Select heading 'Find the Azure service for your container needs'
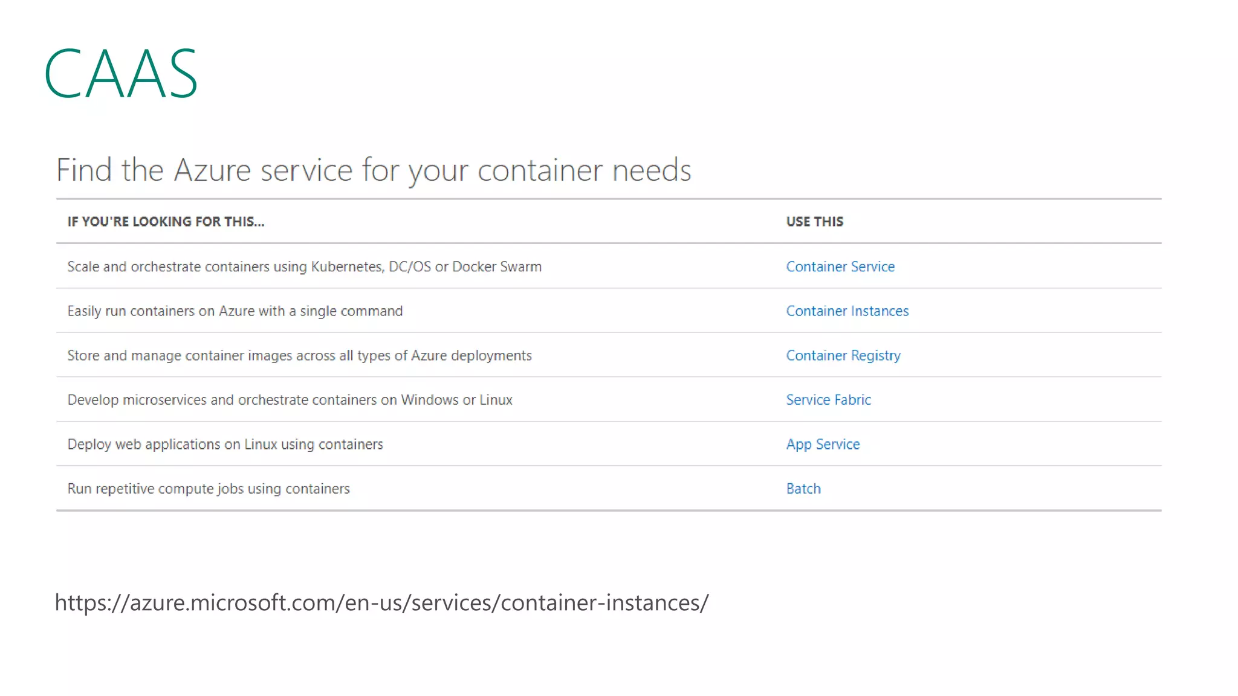This screenshot has width=1238, height=696. [374, 170]
